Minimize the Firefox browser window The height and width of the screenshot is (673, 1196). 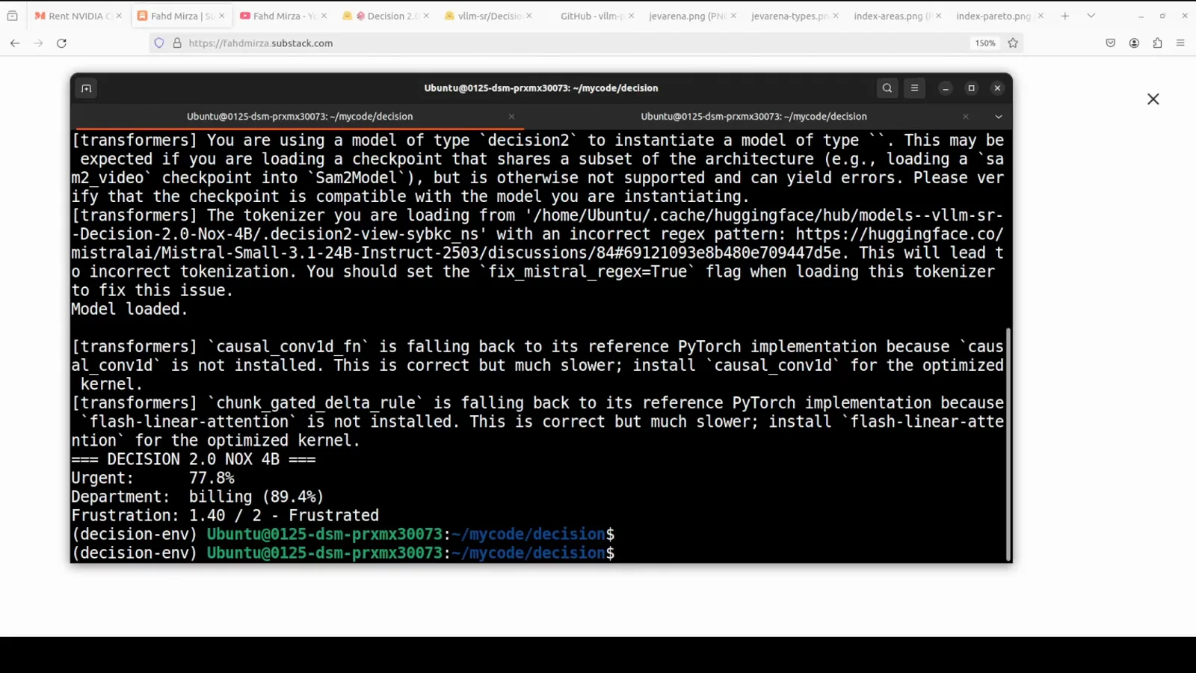coord(1141,16)
